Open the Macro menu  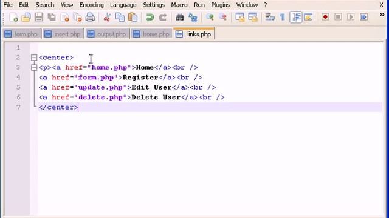(x=179, y=5)
